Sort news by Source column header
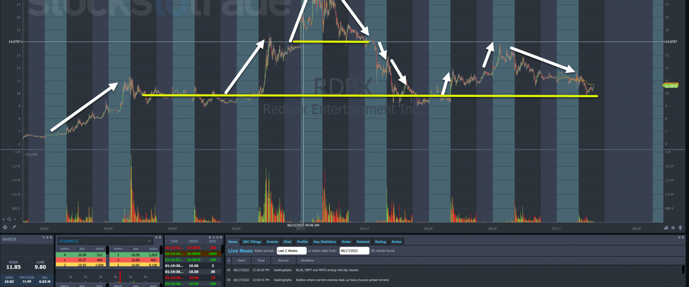 (283, 260)
